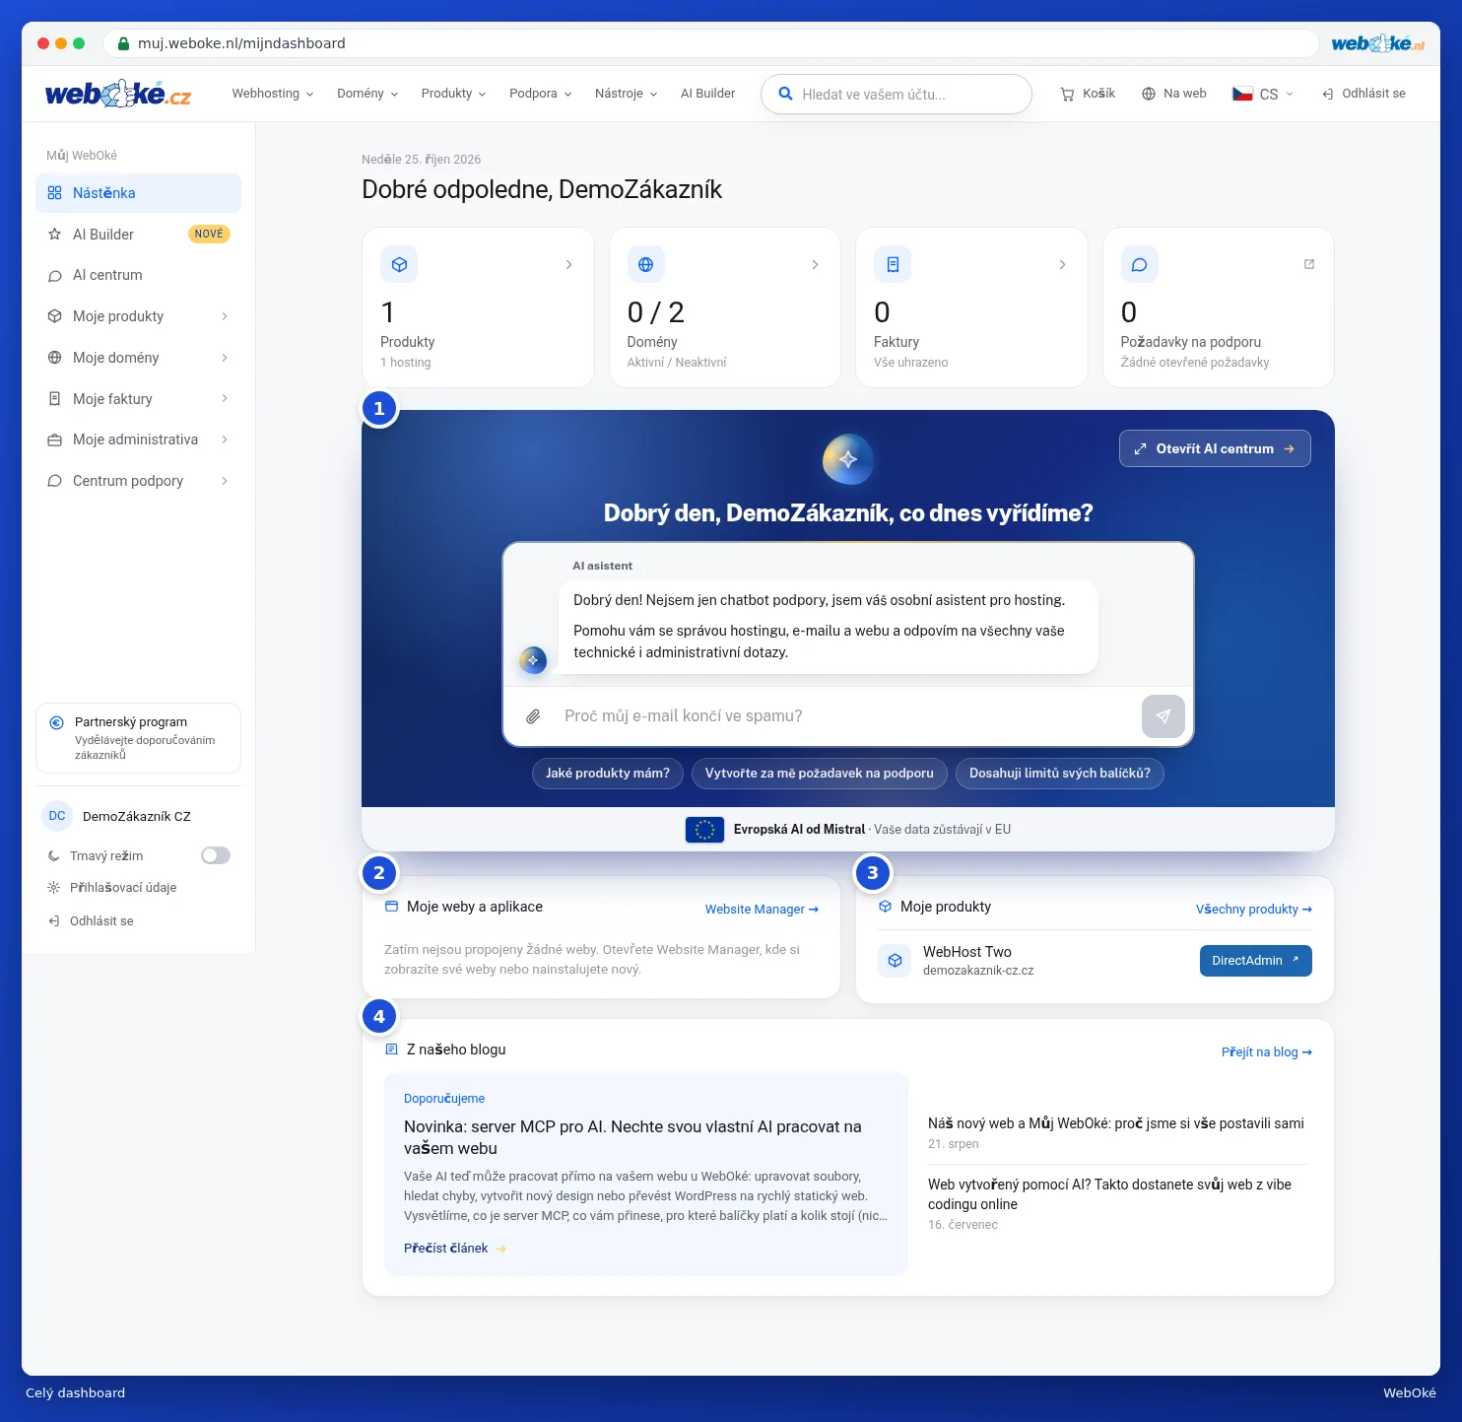Click the Otevřít AI centrum button
Image resolution: width=1462 pixels, height=1422 pixels.
tap(1215, 448)
